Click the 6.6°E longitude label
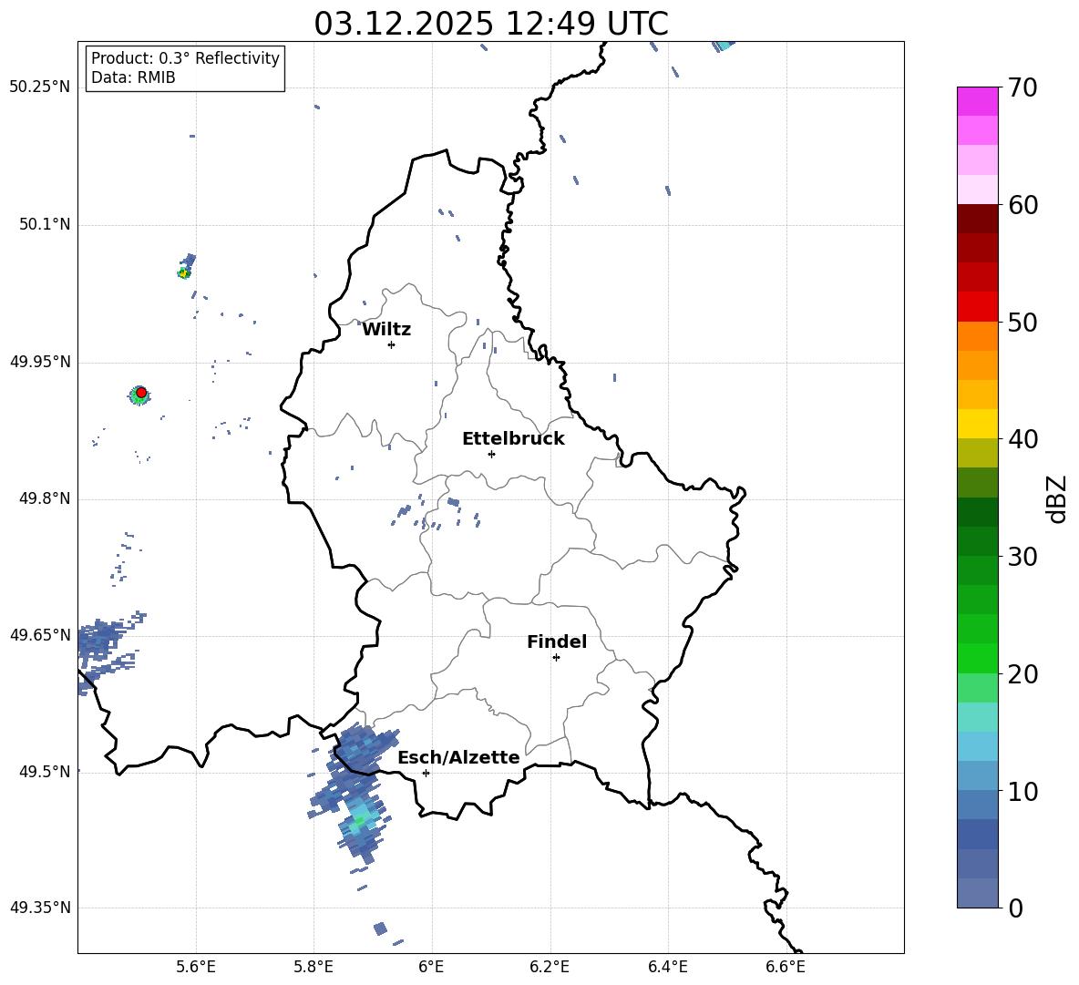The width and height of the screenshot is (1079, 985). click(786, 967)
